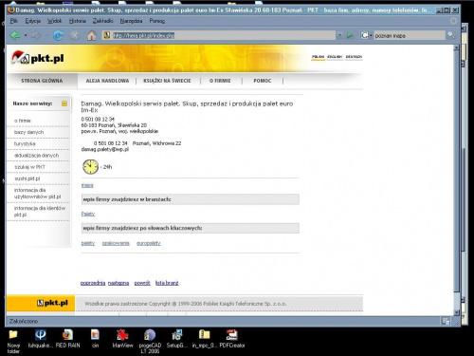
Task: Click the pkt.pl logo in header
Action: (x=38, y=58)
